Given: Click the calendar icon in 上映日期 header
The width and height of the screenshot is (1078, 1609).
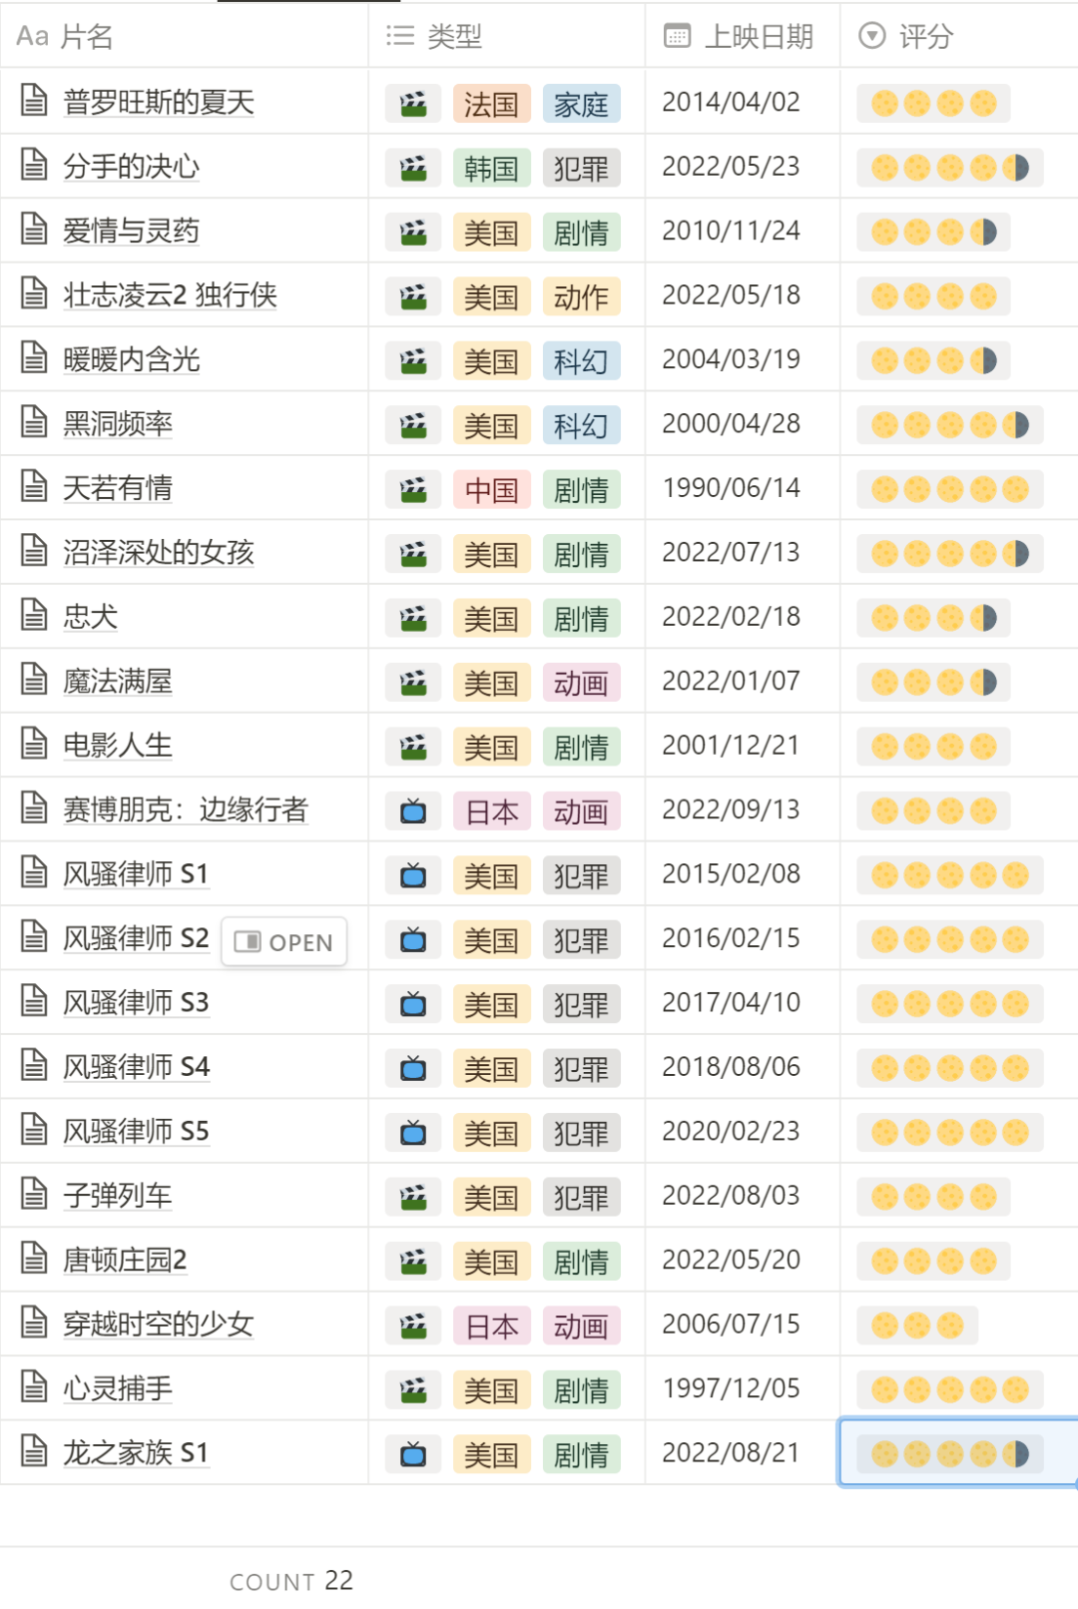Looking at the screenshot, I should pyautogui.click(x=677, y=37).
